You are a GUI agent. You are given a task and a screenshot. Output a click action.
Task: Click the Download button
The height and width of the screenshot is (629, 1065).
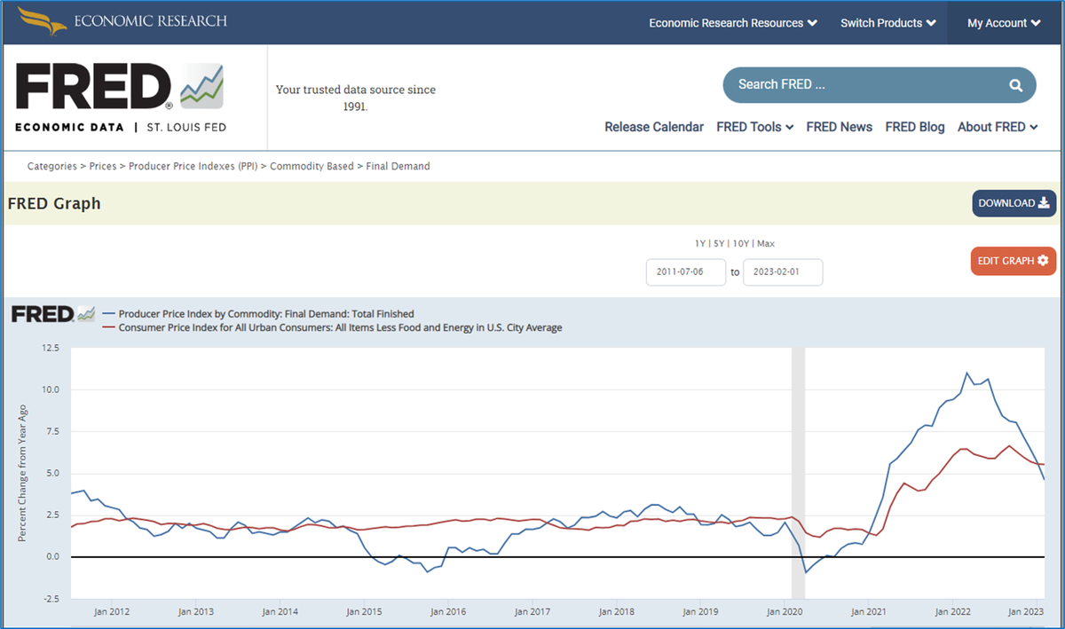point(1014,203)
